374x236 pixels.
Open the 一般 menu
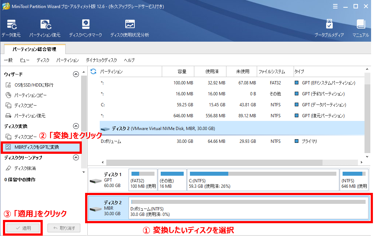(8, 60)
